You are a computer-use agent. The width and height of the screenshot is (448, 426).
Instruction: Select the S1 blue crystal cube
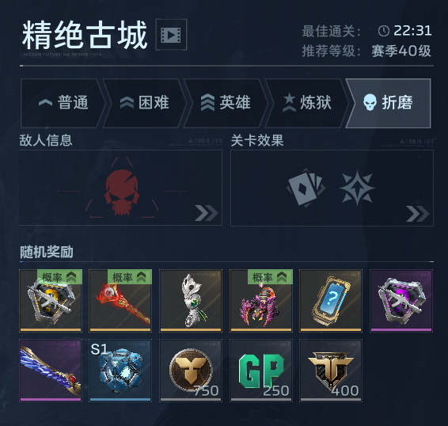pyautogui.click(x=120, y=371)
